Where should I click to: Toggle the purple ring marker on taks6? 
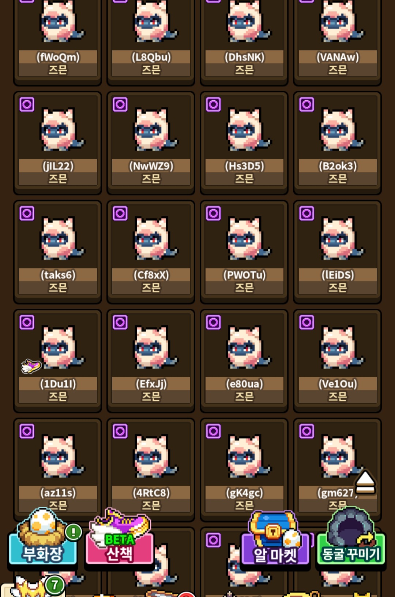point(27,214)
